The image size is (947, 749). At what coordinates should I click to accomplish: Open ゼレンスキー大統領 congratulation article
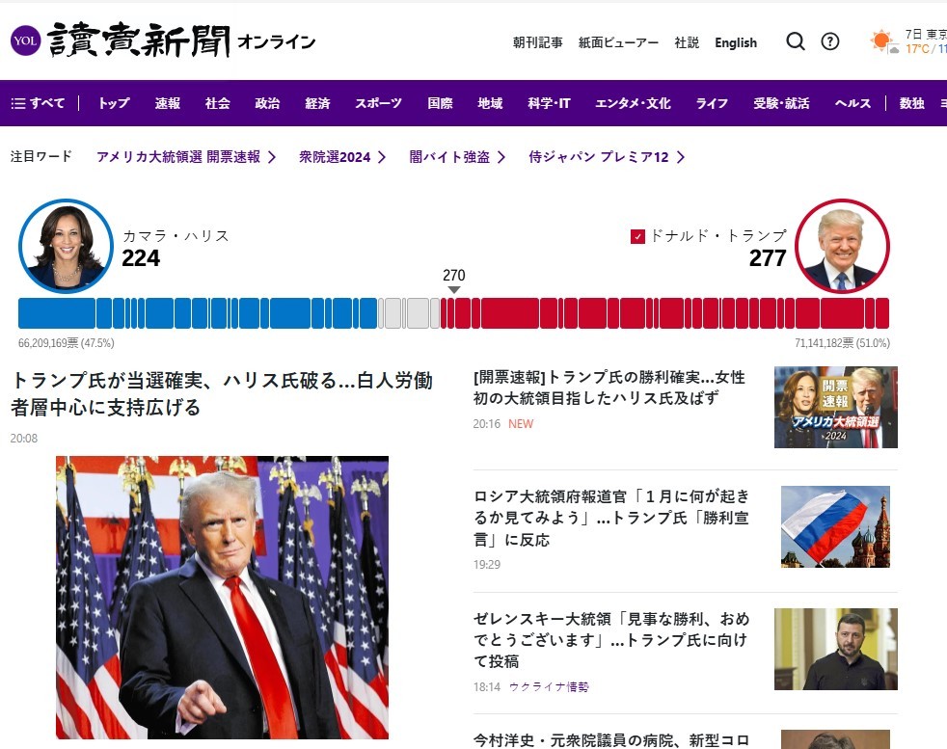[x=611, y=640]
